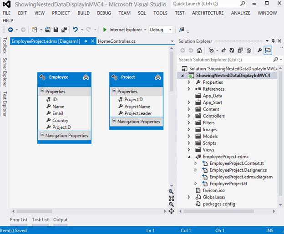Viewport: 284px width, 234px height.
Task: Click Sync with Active Document icon
Action: tap(223, 50)
